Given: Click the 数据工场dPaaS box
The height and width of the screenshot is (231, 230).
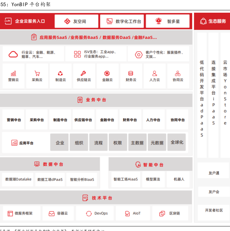Looking at the screenshot, I should [50, 180].
